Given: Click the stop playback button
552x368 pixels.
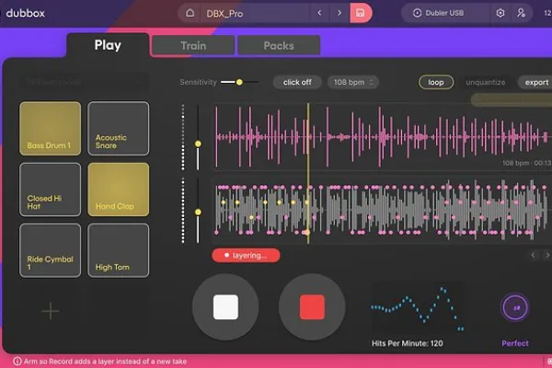Looking at the screenshot, I should coord(225,307).
